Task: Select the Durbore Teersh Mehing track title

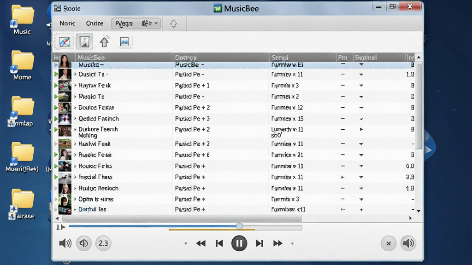Action: click(98, 132)
